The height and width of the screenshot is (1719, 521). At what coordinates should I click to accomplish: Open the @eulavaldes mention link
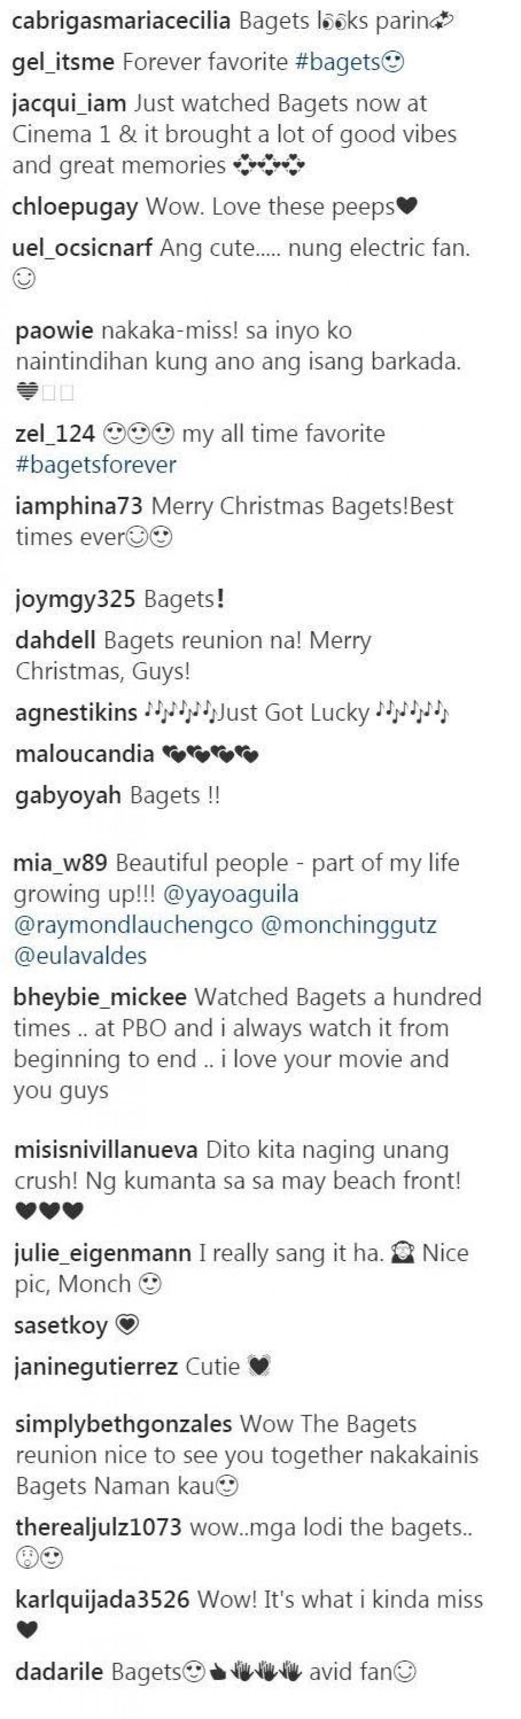[x=80, y=956]
